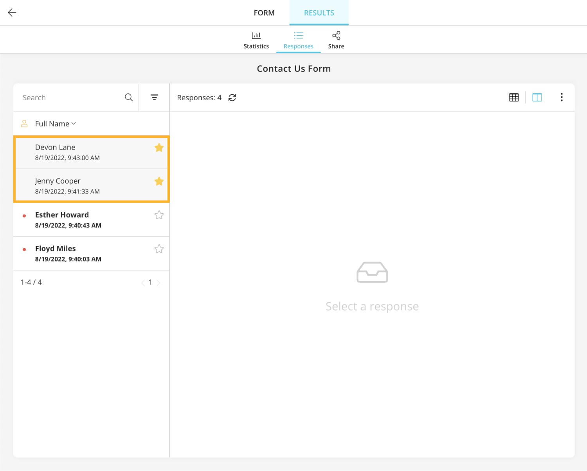Click the back arrow icon
The width and height of the screenshot is (587, 471).
12,13
